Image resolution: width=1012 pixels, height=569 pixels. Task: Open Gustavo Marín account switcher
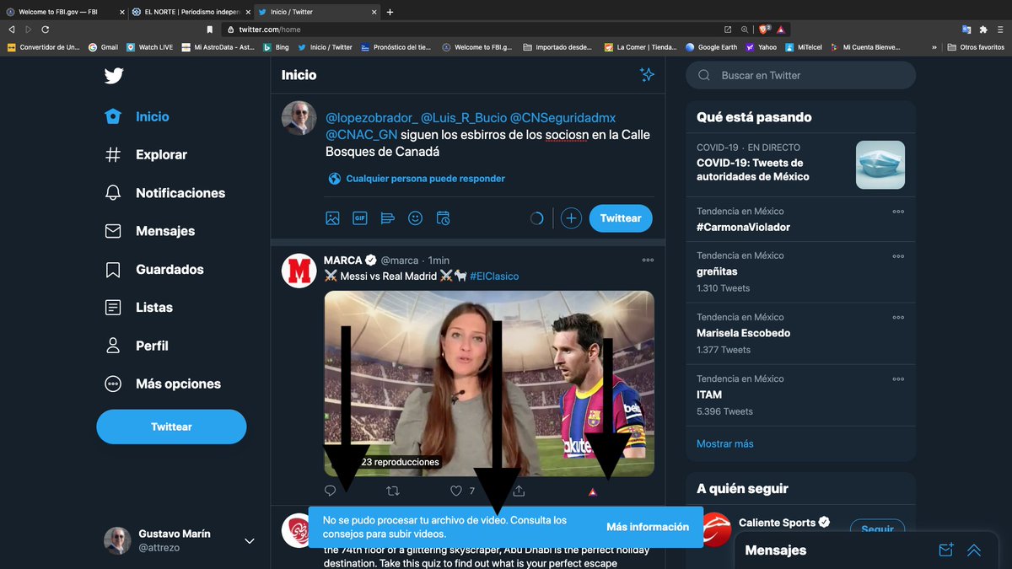[x=179, y=540]
